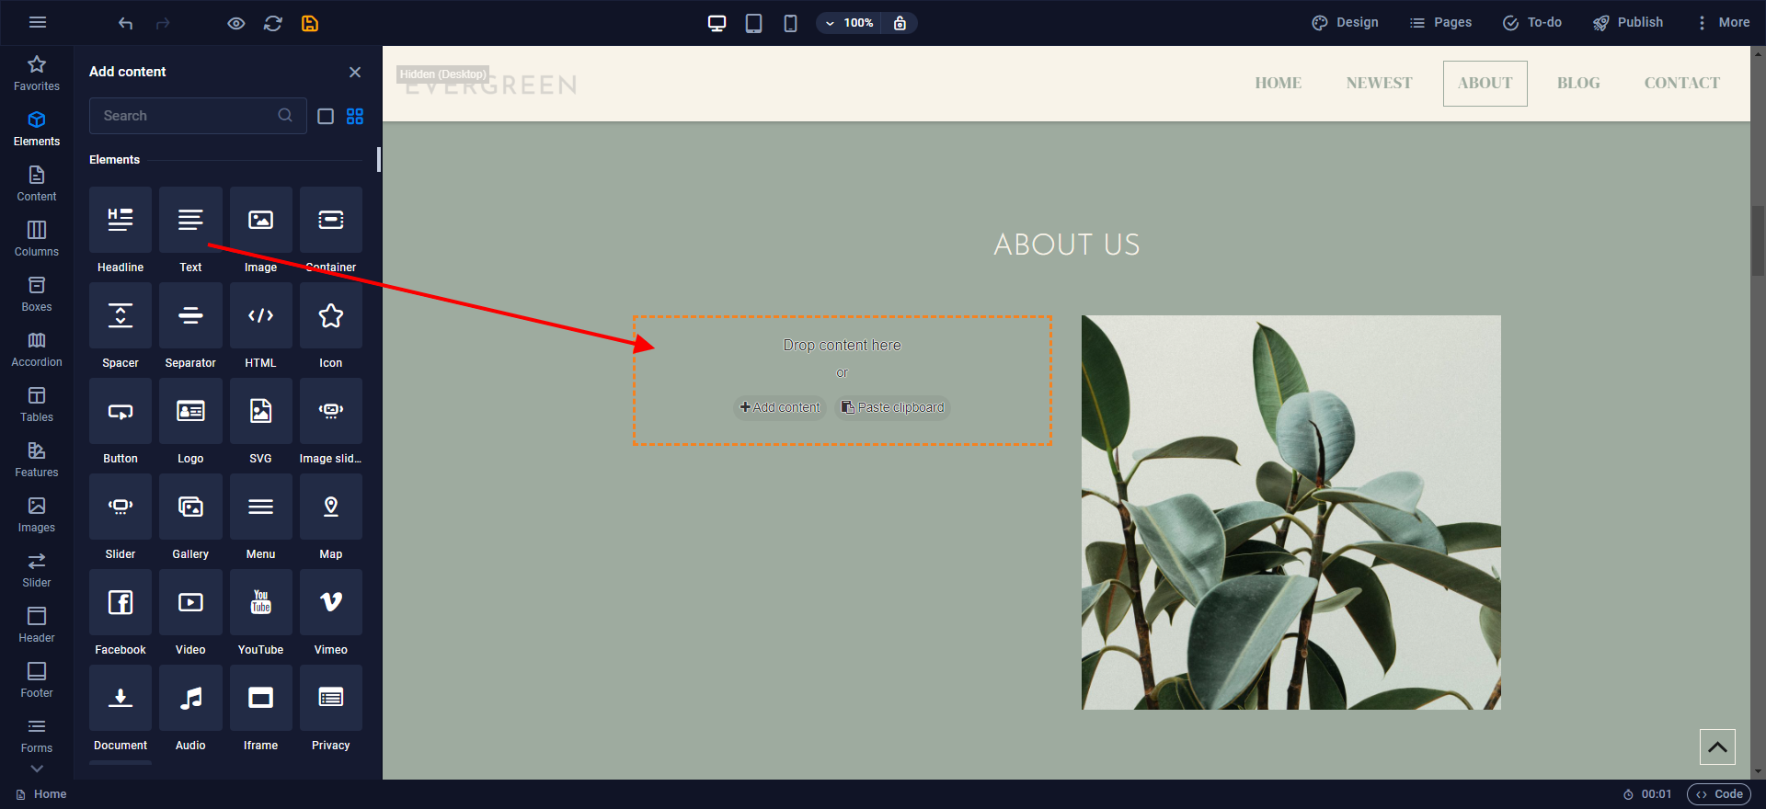Open the Columns sidebar tab

pyautogui.click(x=37, y=238)
